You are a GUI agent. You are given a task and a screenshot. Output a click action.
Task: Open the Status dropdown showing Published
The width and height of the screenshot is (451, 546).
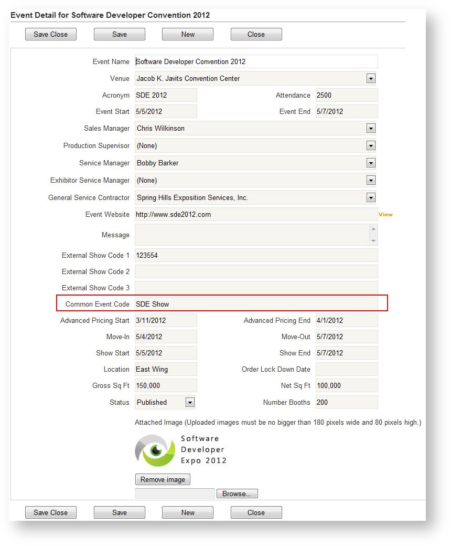coord(191,402)
